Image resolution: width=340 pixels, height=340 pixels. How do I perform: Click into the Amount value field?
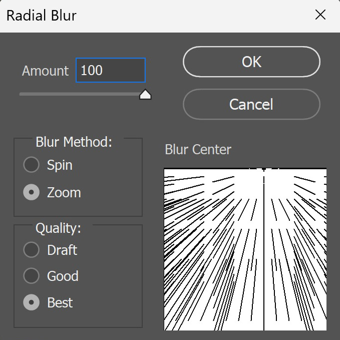pos(111,70)
